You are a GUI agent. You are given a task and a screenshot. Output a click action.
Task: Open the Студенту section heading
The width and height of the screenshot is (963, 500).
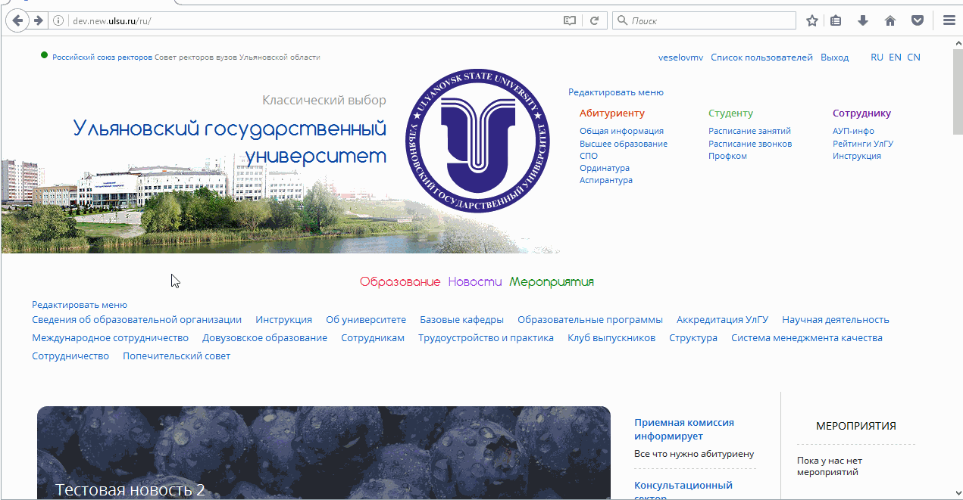(730, 113)
